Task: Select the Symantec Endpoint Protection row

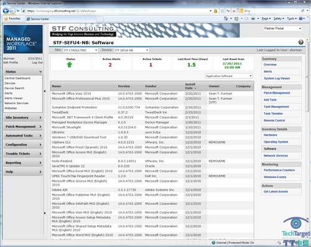Action: point(152,107)
